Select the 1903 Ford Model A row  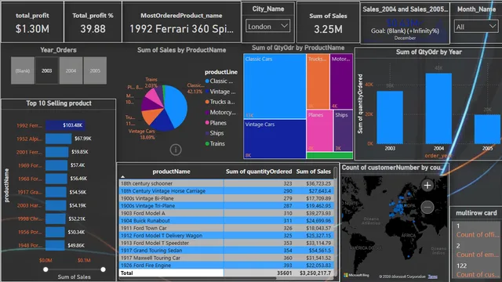pyautogui.click(x=227, y=213)
